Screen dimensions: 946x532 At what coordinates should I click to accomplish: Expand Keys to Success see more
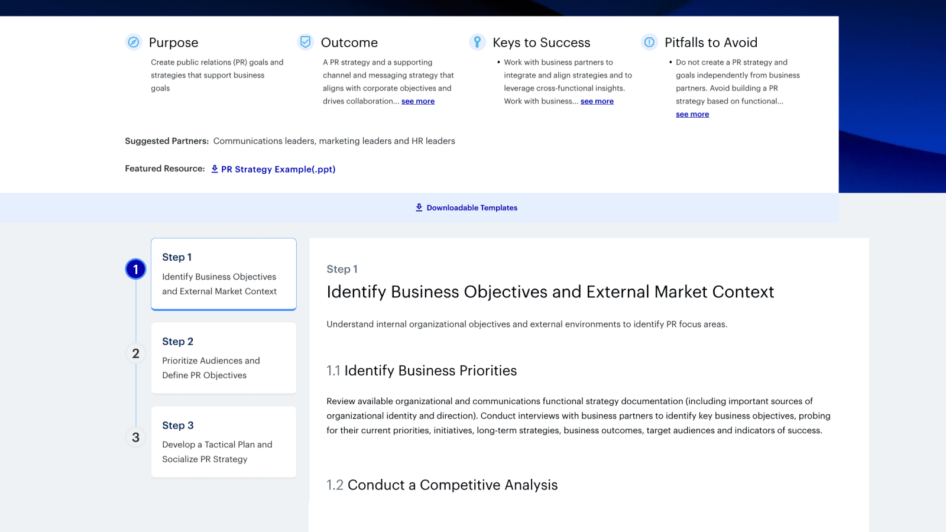[x=597, y=102]
